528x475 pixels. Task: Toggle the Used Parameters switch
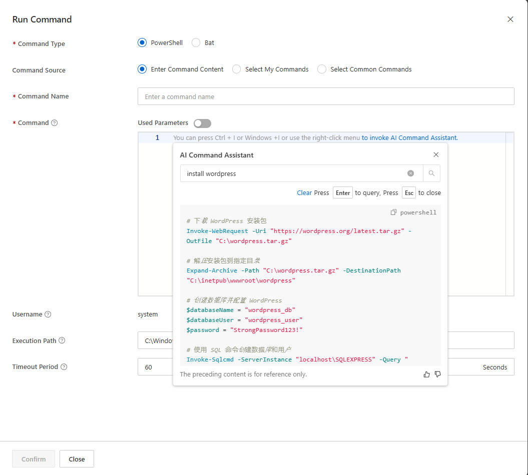point(202,123)
